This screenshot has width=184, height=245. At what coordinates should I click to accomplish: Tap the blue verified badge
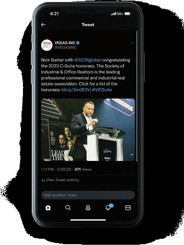[x=78, y=43]
